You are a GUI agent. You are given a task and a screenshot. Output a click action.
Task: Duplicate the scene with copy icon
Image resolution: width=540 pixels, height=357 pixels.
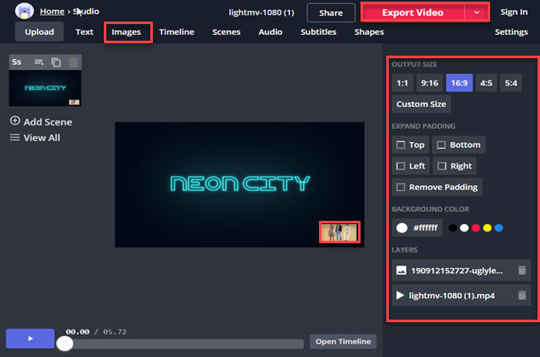pyautogui.click(x=56, y=62)
